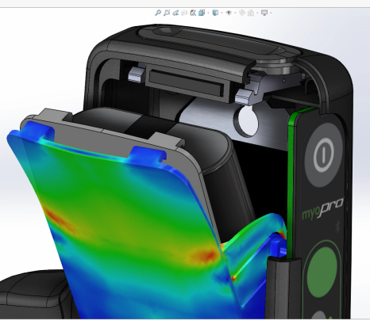The width and height of the screenshot is (370, 320).
Task: Open Dynamic Annotation Views tool
Action: tap(193, 13)
